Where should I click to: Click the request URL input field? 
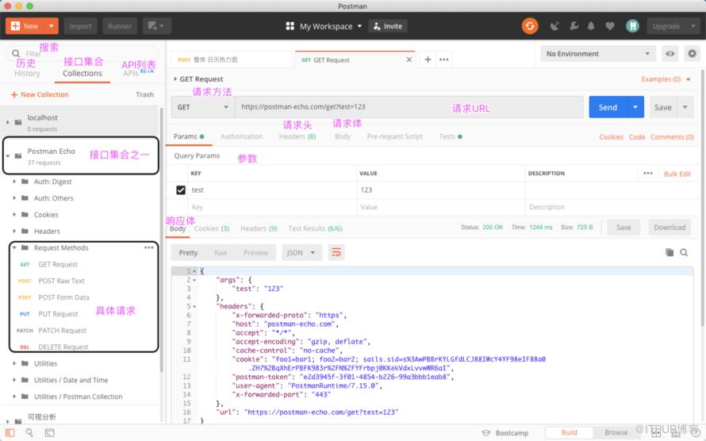pyautogui.click(x=409, y=107)
